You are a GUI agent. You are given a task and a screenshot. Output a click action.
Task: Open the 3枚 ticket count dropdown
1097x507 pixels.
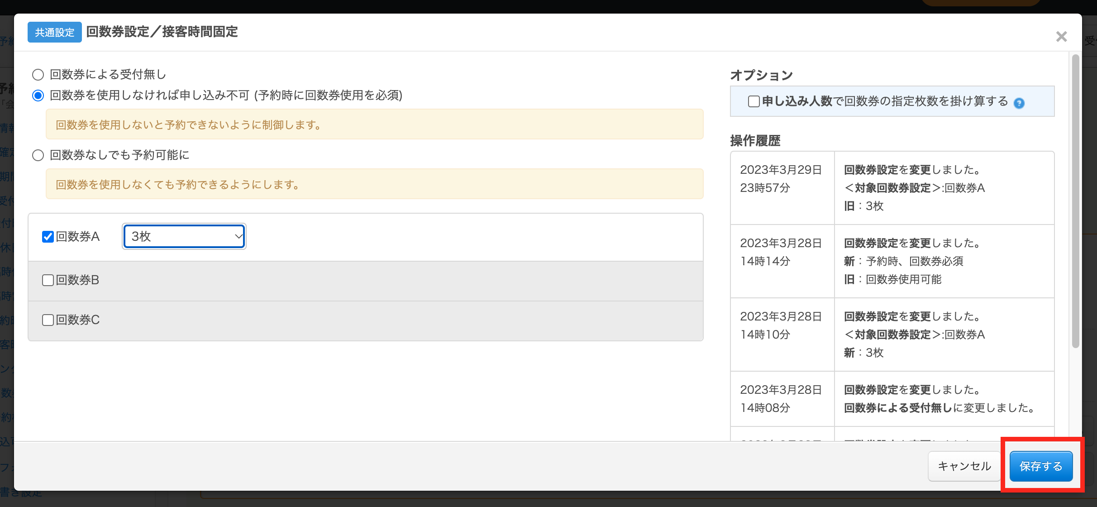click(x=184, y=236)
